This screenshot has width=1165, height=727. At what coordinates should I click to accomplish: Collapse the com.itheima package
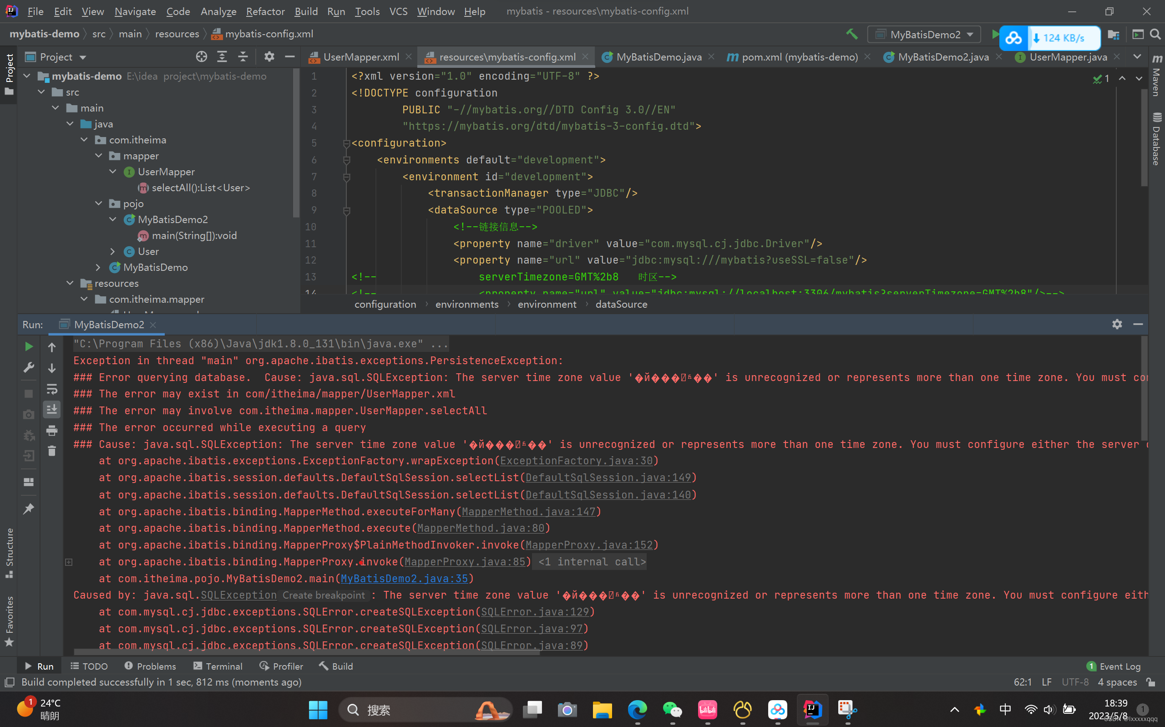point(85,139)
